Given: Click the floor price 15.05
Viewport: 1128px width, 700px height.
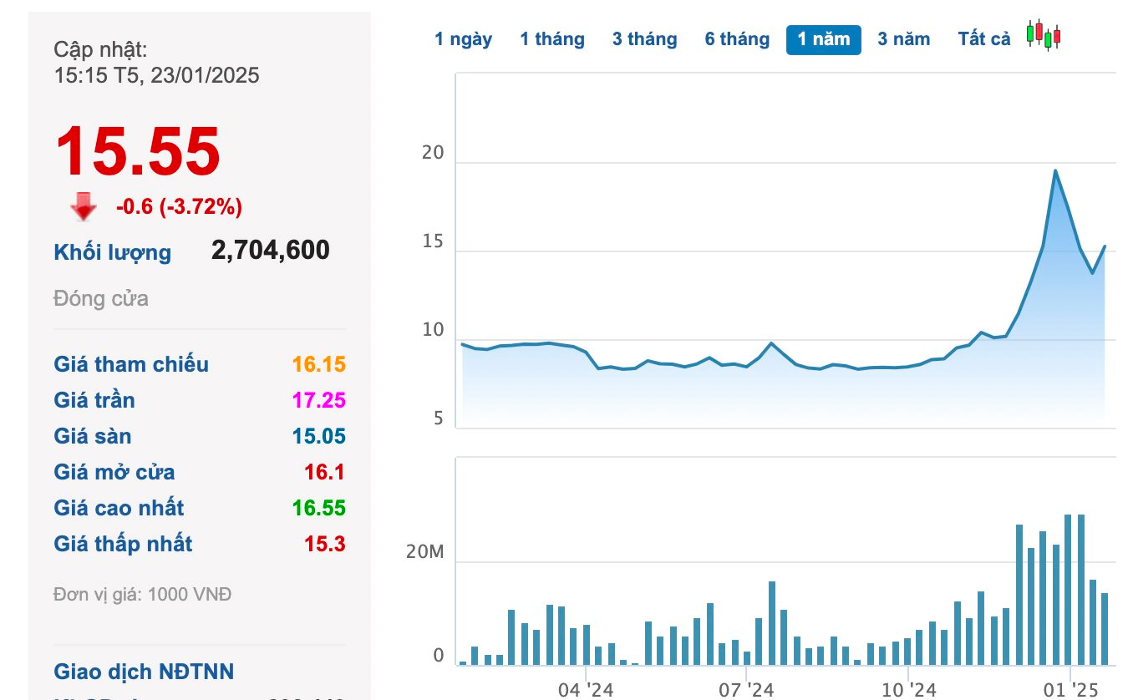Looking at the screenshot, I should pyautogui.click(x=318, y=436).
